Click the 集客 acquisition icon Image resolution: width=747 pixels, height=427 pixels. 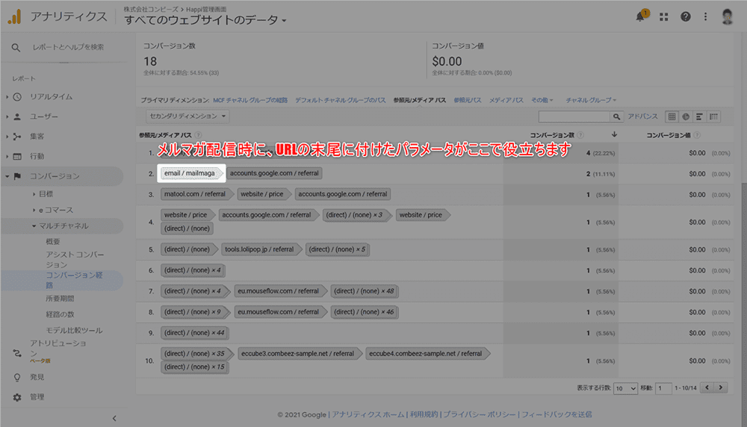coord(17,137)
